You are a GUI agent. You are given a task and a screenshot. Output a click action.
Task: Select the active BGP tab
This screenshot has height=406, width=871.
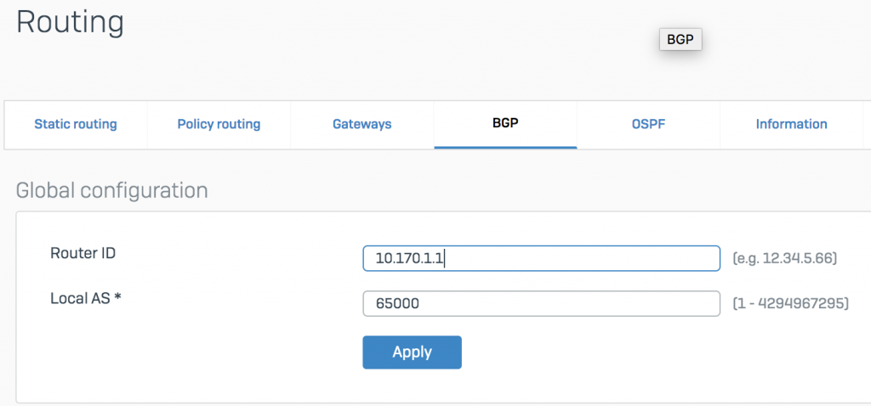coord(505,124)
